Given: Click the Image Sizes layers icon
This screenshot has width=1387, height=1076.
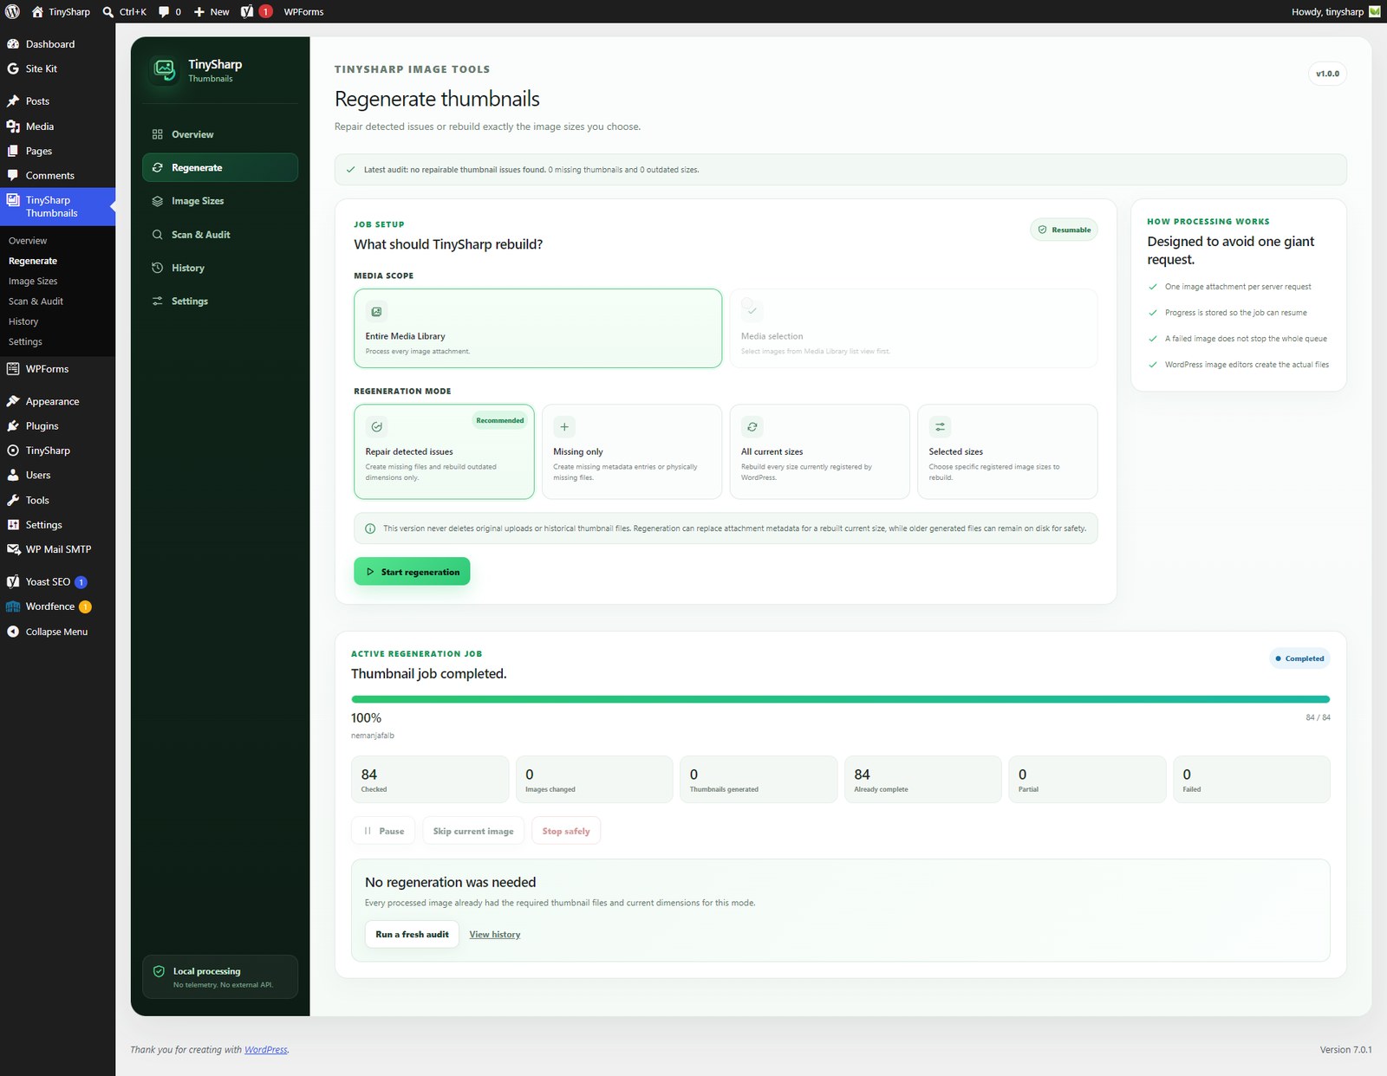Looking at the screenshot, I should click(x=158, y=201).
